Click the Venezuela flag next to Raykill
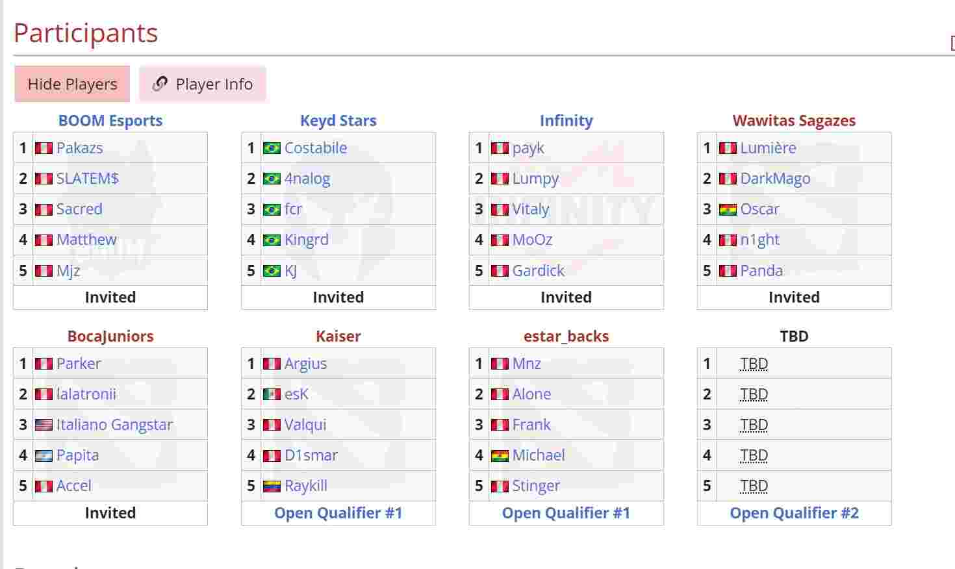The width and height of the screenshot is (955, 569). 272,487
